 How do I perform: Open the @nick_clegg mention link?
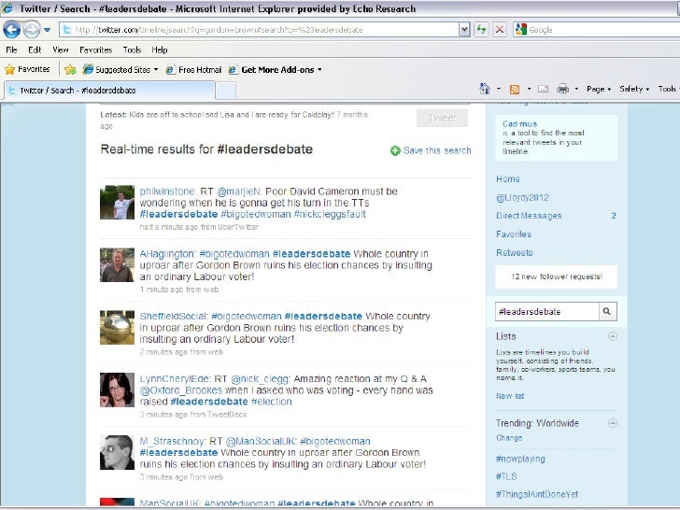pyautogui.click(x=260, y=378)
